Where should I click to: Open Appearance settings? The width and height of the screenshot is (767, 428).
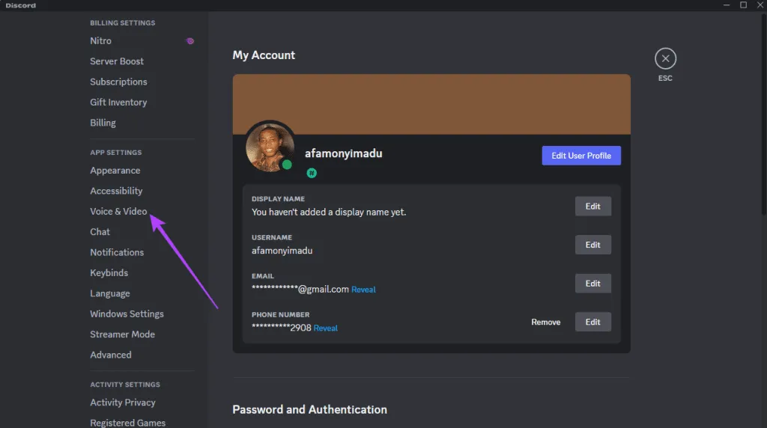point(115,171)
